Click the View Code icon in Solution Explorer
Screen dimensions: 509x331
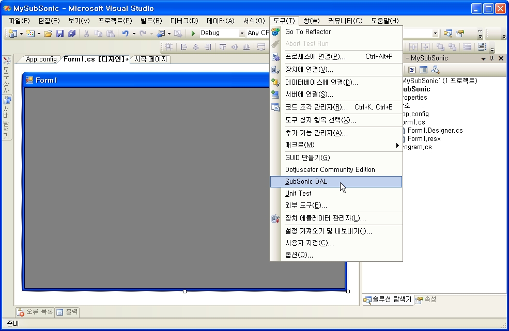pyautogui.click(x=412, y=70)
